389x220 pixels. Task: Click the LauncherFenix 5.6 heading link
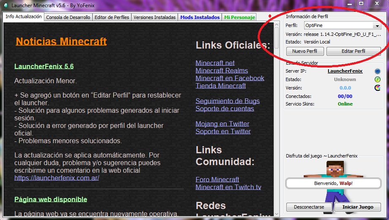(44, 66)
